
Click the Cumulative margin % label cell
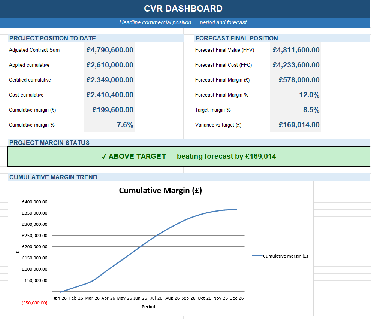[x=46, y=125]
